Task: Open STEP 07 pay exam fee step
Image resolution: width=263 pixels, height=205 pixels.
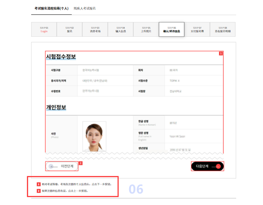Action: [197, 30]
